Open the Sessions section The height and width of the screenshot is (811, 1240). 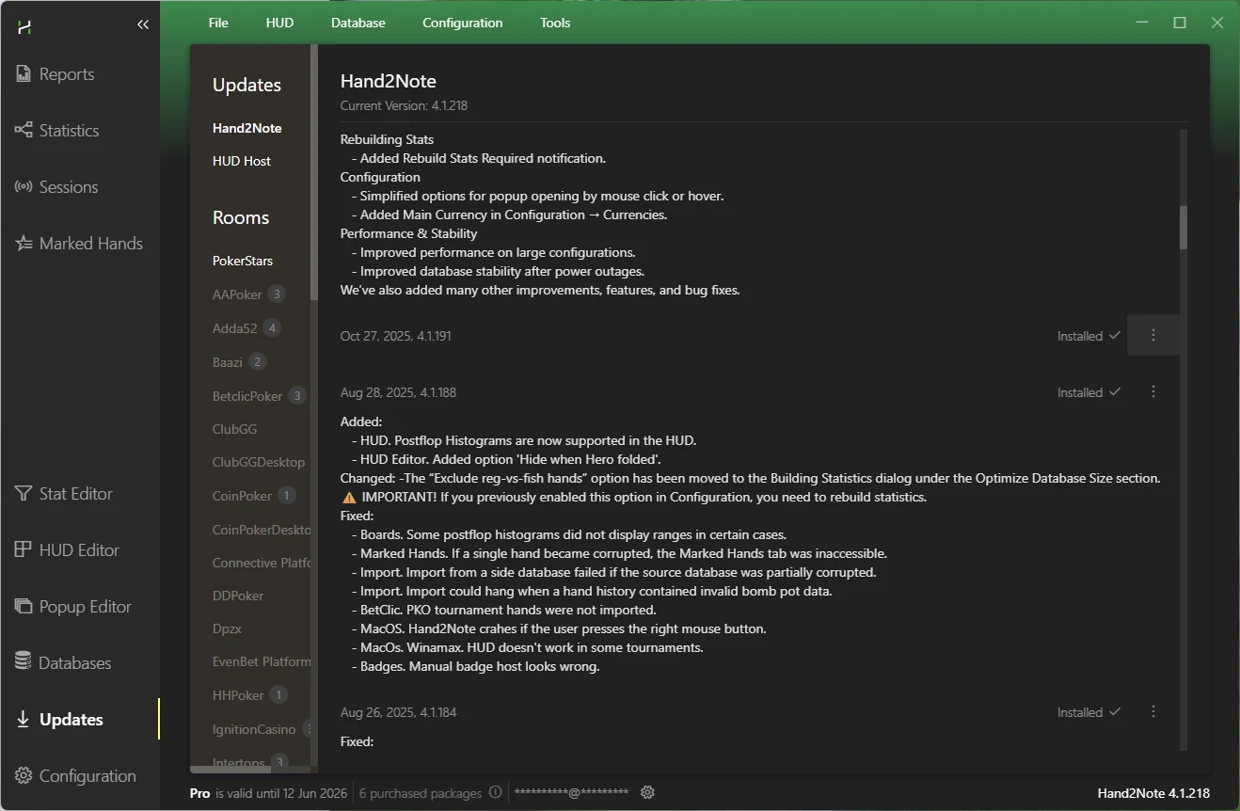click(x=56, y=187)
